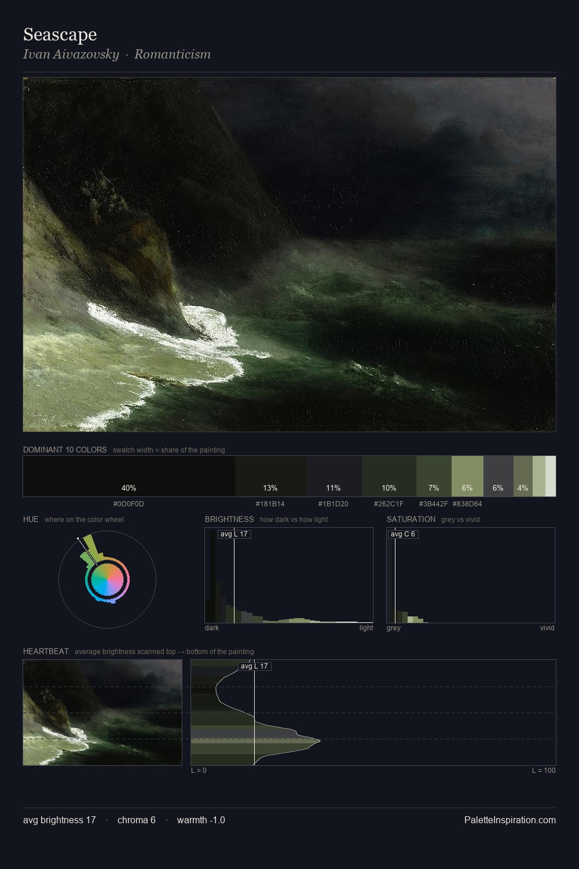Click the Seascape title
This screenshot has width=579, height=869.
60,35
